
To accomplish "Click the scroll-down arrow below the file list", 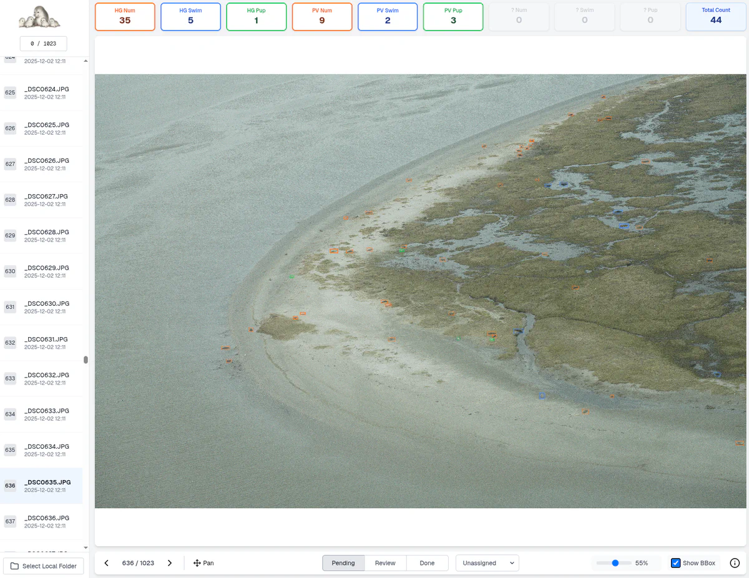I will click(85, 547).
